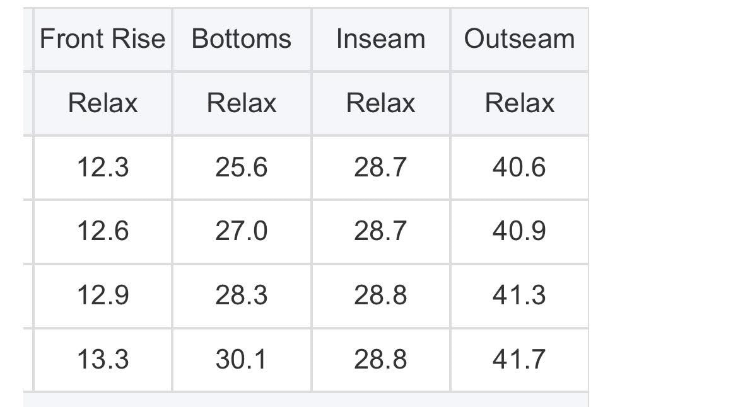Click the 41.3 Outseam cell

point(519,295)
